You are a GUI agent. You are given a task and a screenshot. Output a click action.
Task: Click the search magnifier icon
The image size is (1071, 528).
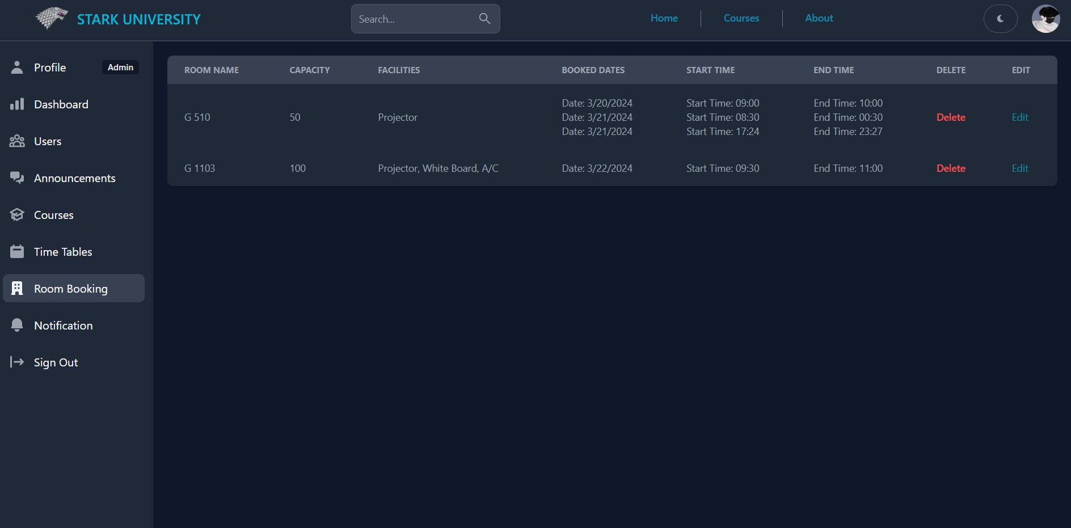(484, 19)
